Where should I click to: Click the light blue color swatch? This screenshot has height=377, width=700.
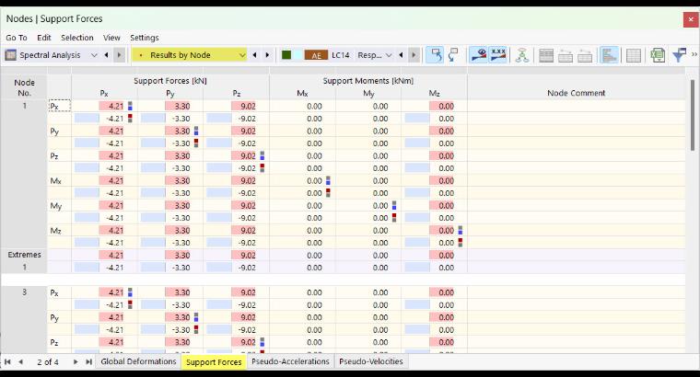[x=297, y=55]
